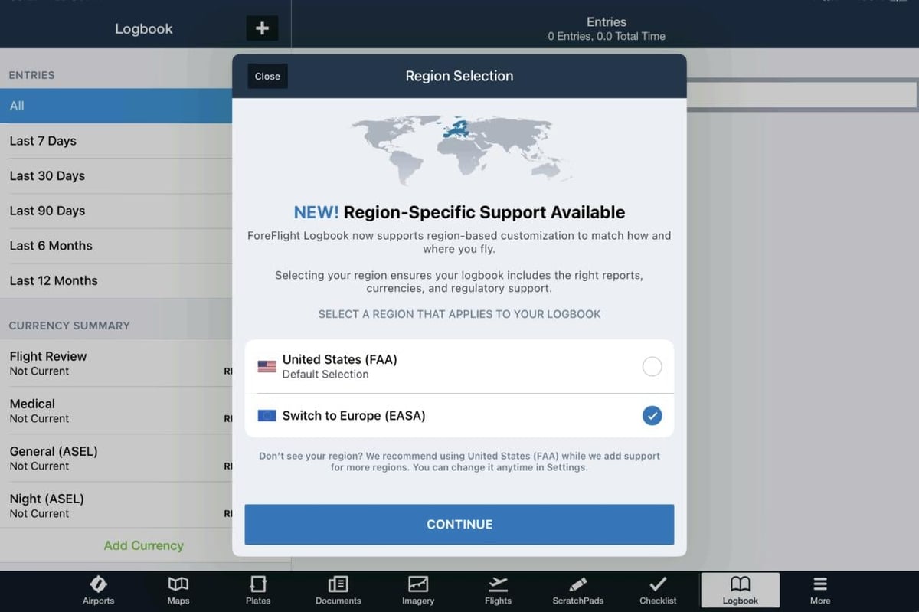Select the United States (FAA) region option
919x612 pixels.
[459, 366]
